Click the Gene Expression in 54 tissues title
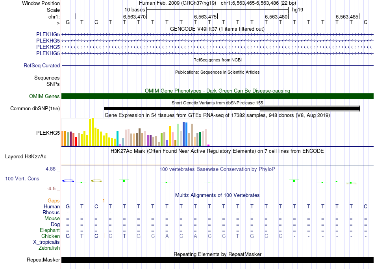 coord(217,115)
